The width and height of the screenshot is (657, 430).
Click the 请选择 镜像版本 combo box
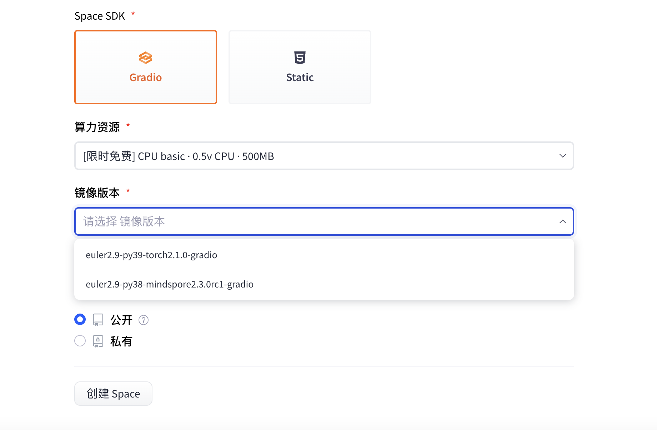point(324,221)
